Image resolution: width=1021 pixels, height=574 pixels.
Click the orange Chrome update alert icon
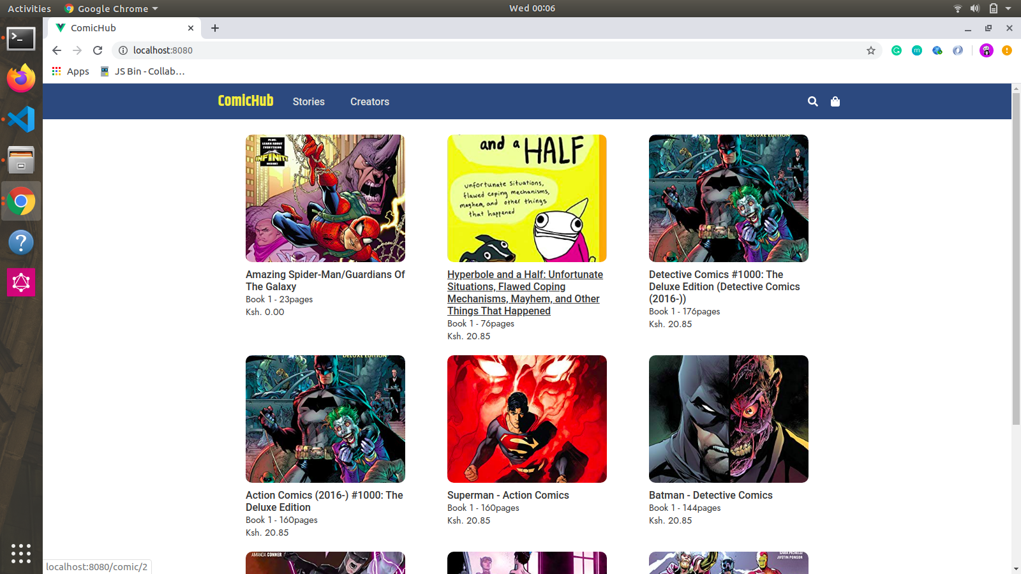tap(1007, 50)
